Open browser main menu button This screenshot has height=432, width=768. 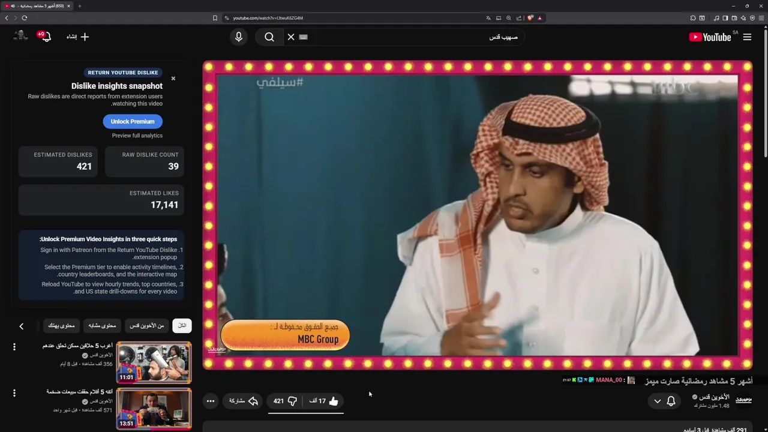click(761, 18)
